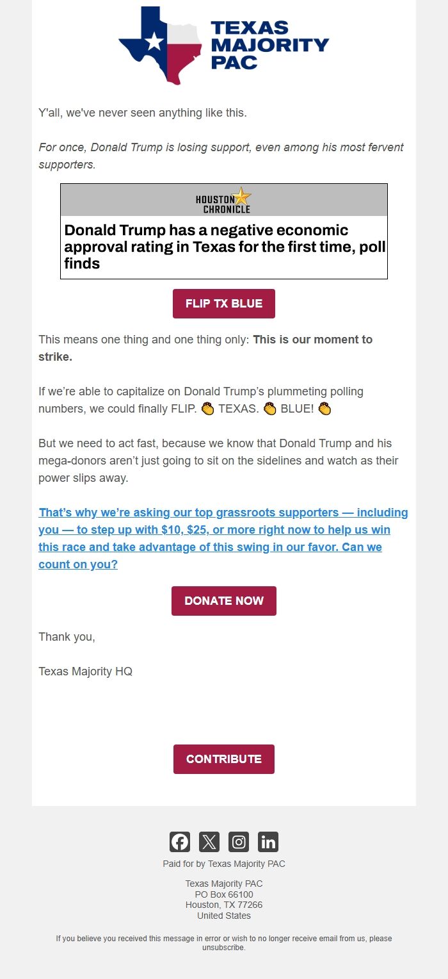
Task: Click the CONTRIBUTE button
Action: tap(224, 759)
